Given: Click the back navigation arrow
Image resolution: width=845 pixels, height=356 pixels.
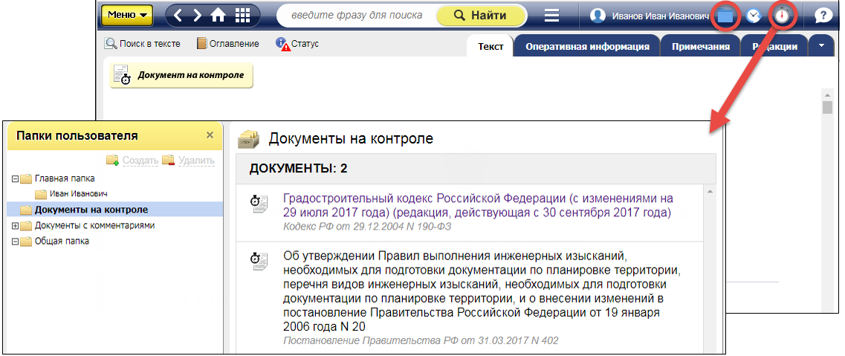Looking at the screenshot, I should click(178, 15).
